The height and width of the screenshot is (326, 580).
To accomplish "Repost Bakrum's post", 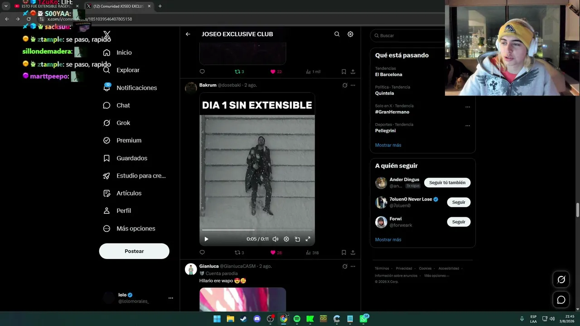I will (239, 253).
